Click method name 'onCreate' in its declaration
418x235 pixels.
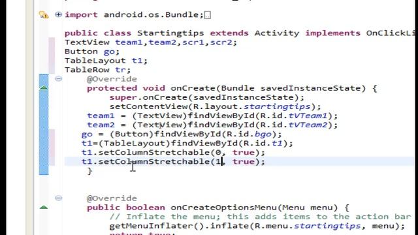193,88
